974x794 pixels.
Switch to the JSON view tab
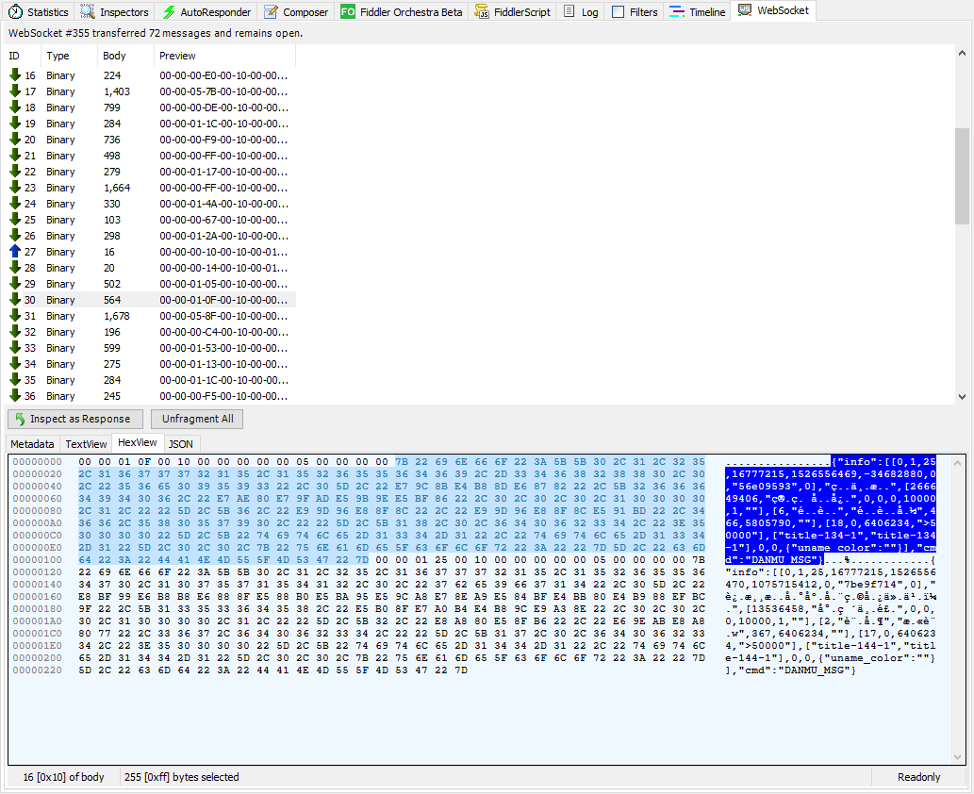pos(180,443)
